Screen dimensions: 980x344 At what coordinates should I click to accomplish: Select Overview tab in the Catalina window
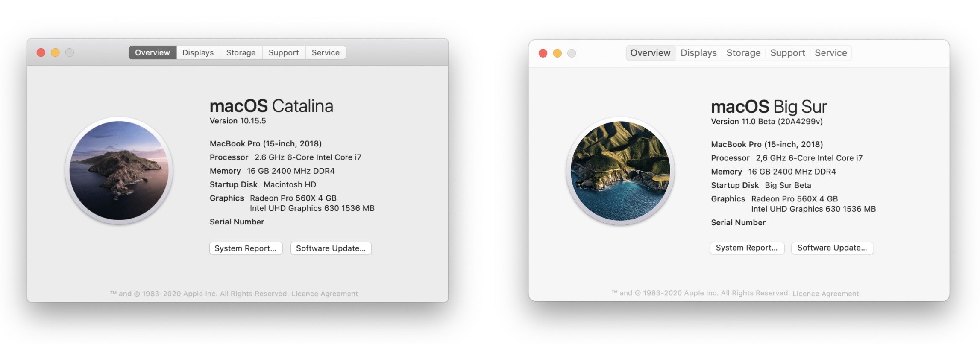pyautogui.click(x=153, y=52)
